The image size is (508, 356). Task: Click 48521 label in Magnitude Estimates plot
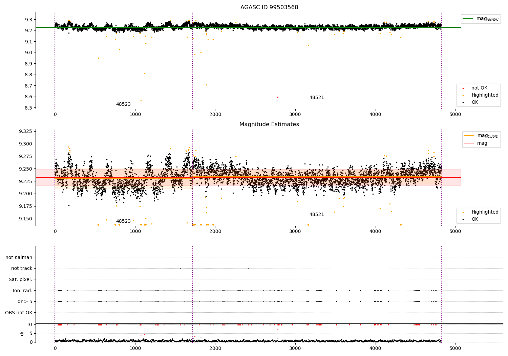point(317,215)
